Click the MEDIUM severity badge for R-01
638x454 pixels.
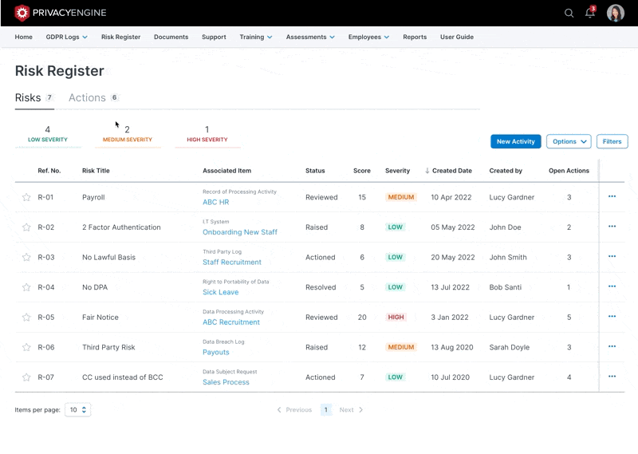401,198
